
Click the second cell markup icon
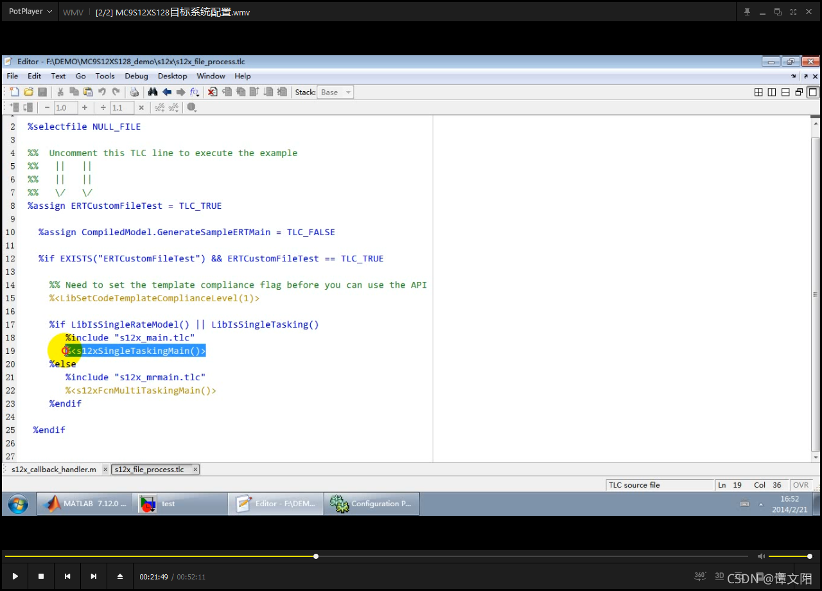point(173,107)
